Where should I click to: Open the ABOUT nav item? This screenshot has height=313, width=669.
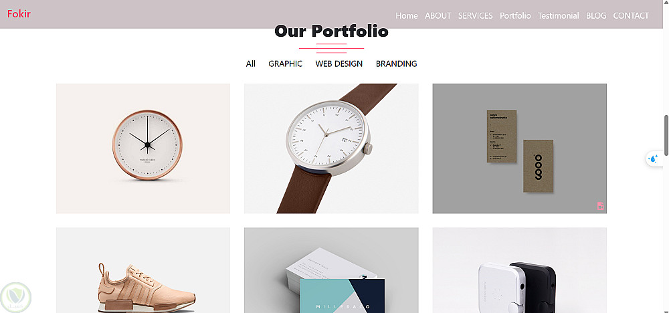coord(438,16)
